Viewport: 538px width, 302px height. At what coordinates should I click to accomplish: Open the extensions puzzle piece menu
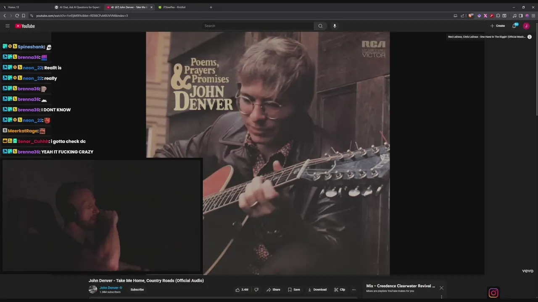click(x=498, y=16)
